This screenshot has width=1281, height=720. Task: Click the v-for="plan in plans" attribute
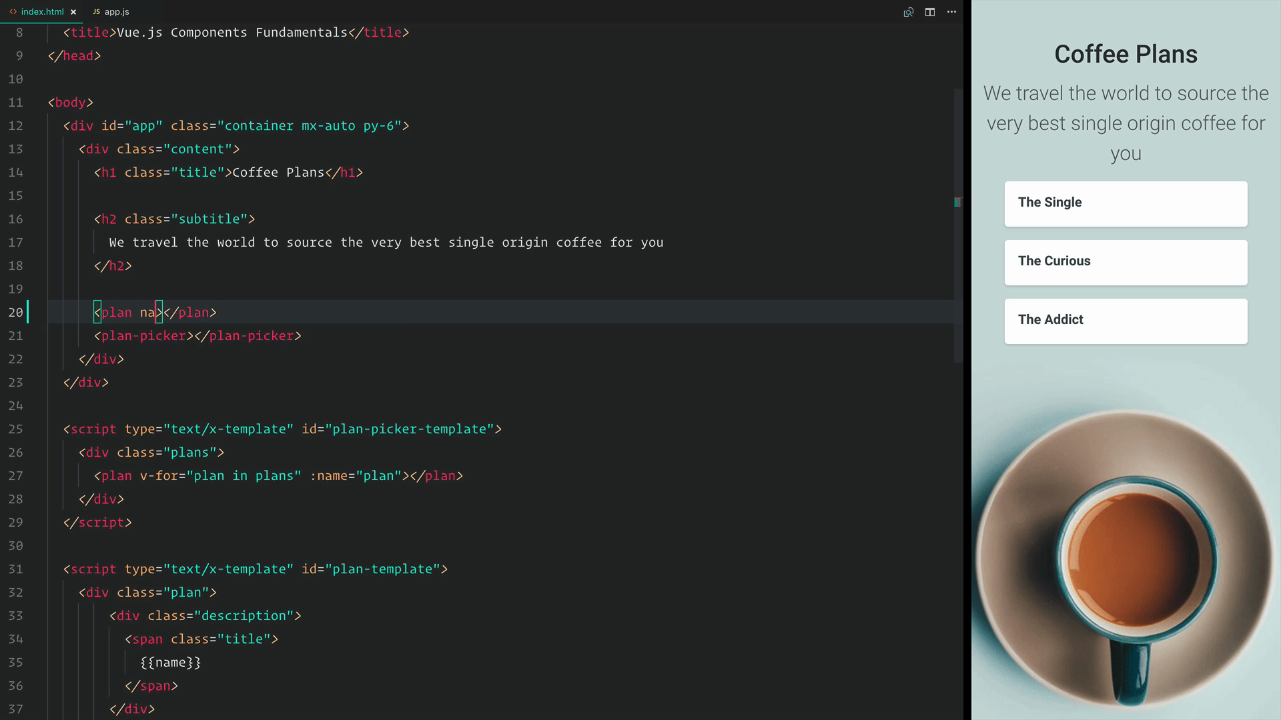pos(220,475)
